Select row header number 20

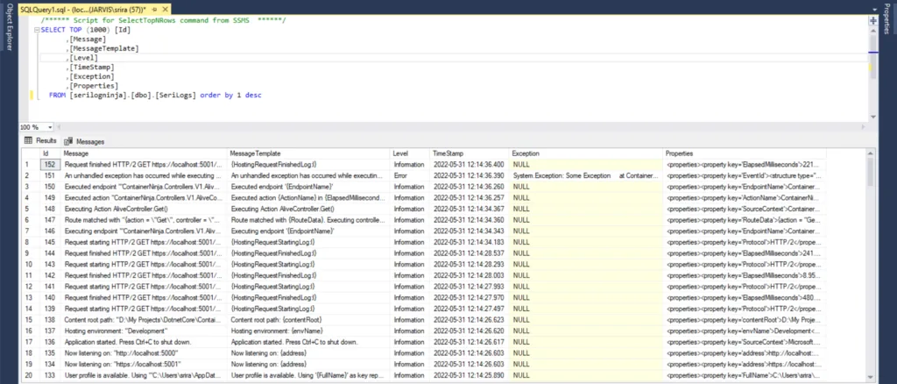31,375
